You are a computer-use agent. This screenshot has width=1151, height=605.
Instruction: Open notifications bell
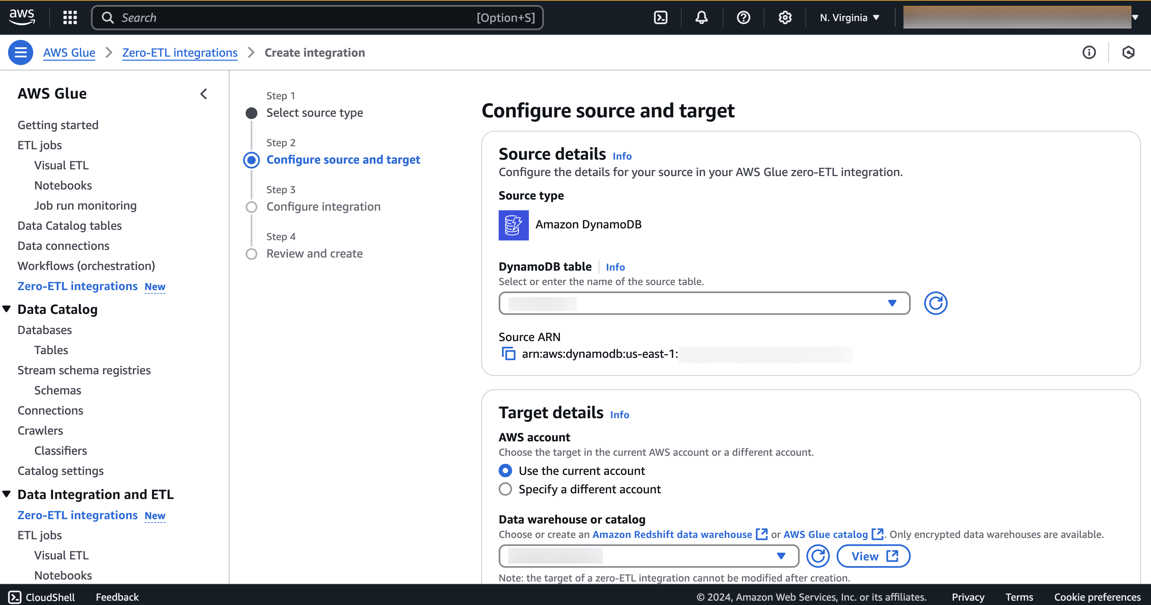(x=701, y=17)
